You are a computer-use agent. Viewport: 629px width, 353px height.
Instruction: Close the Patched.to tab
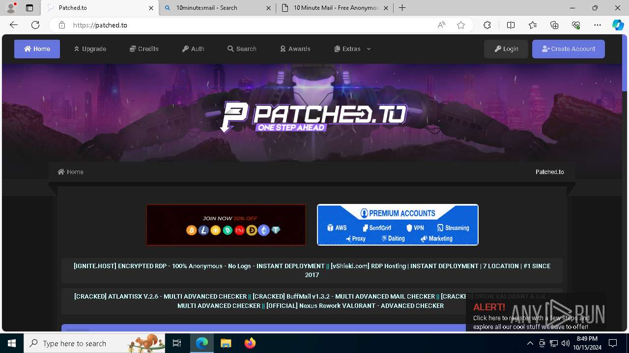tap(151, 8)
